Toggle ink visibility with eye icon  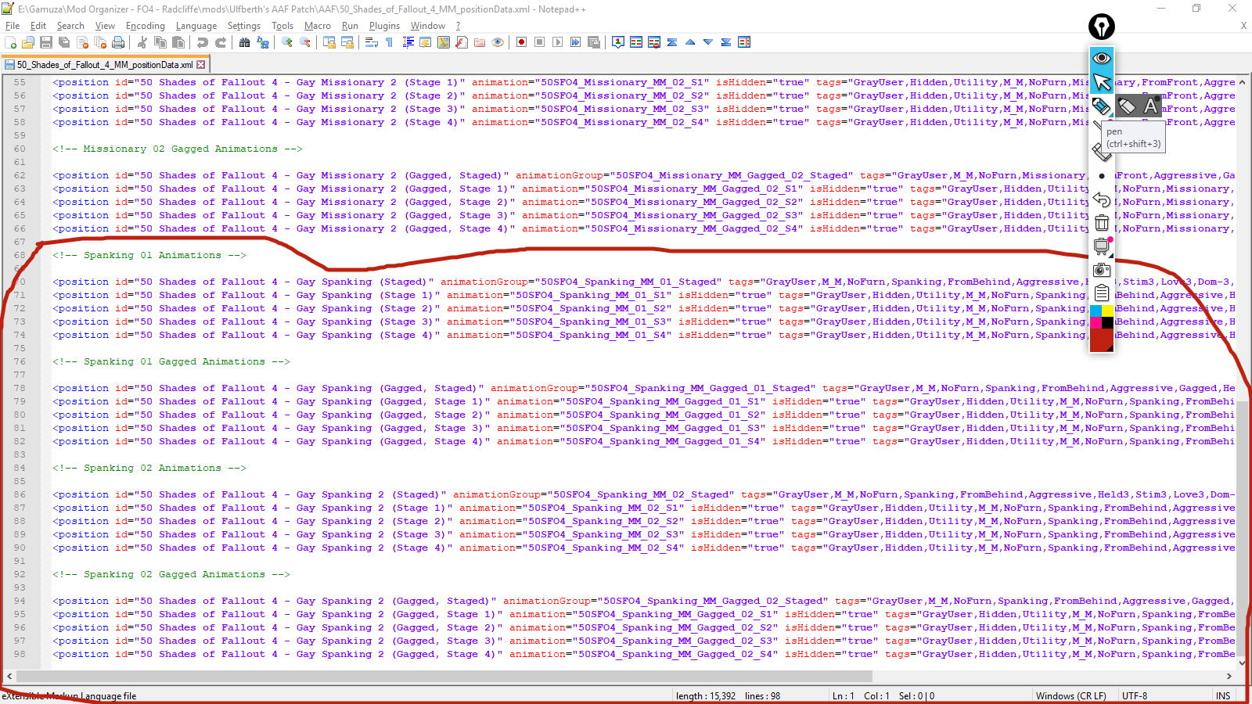[1102, 58]
